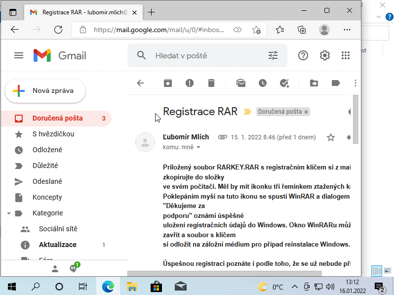Mark email as unread
Image resolution: width=394 pixels, height=295 pixels.
click(x=241, y=83)
